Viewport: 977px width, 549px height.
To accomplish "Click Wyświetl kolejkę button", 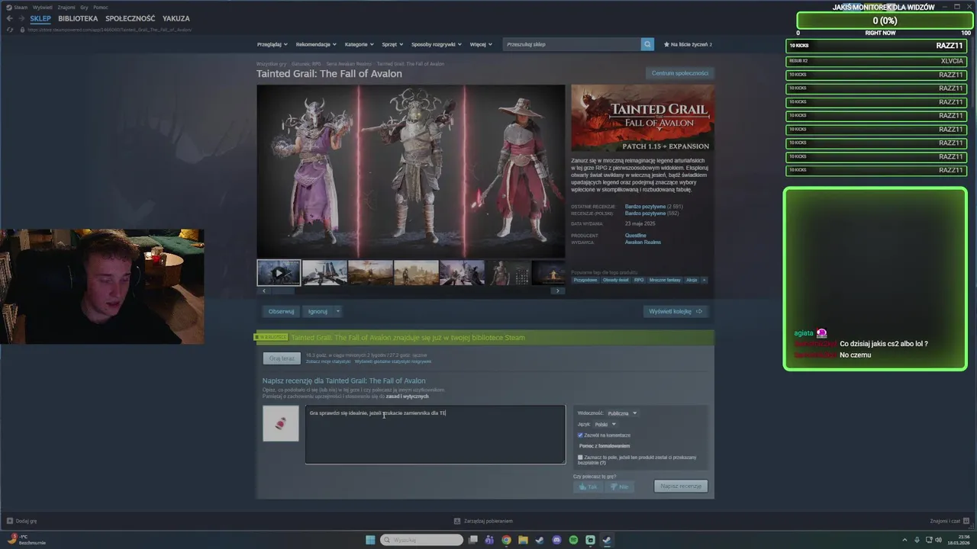I will (676, 311).
